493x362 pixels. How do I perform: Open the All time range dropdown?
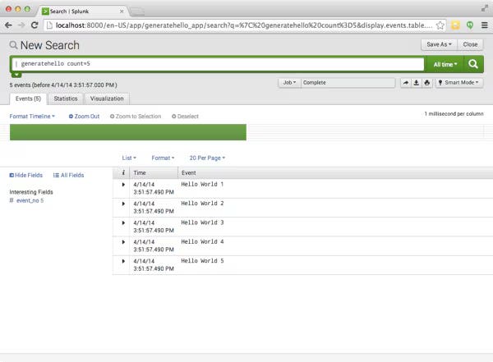[x=445, y=63]
